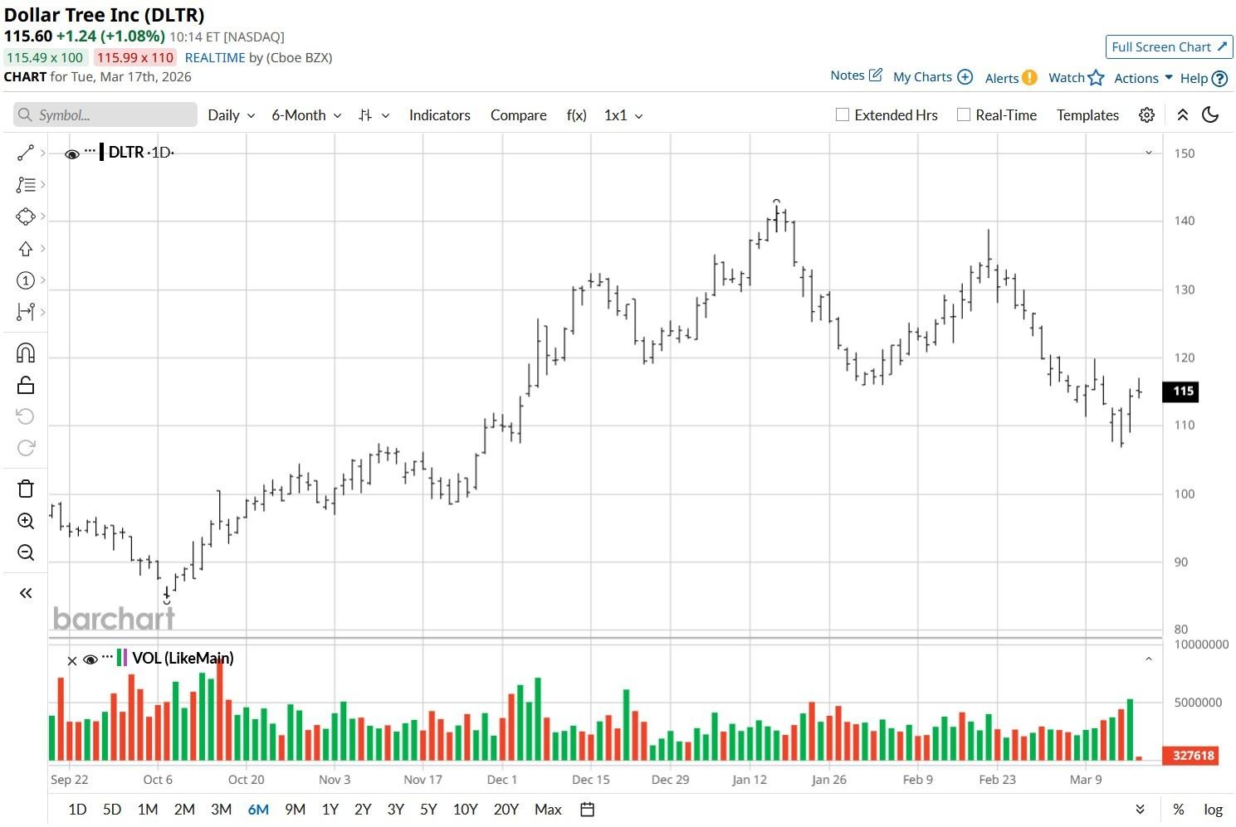Select the 5Y range
Image resolution: width=1236 pixels, height=827 pixels.
[428, 810]
